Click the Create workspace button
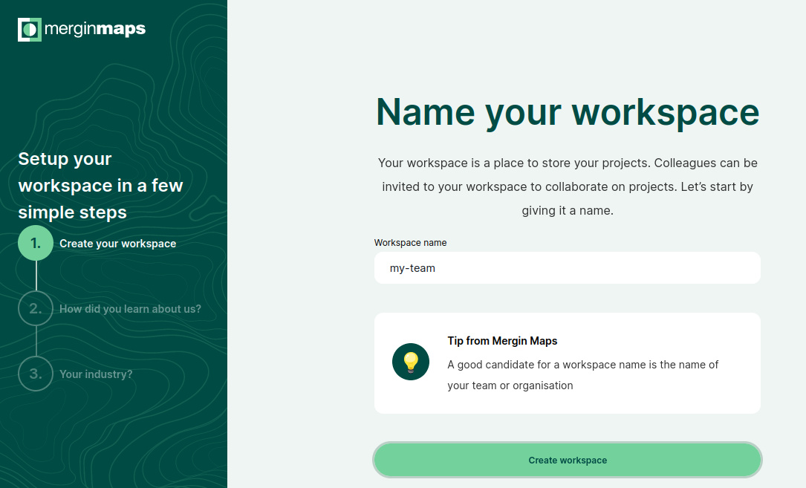This screenshot has width=806, height=488. [568, 461]
